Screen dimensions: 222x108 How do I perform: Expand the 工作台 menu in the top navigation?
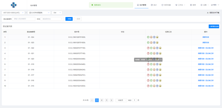tap(180, 5)
